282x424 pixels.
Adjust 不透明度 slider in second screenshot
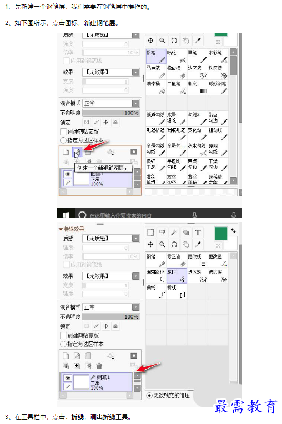111,317
